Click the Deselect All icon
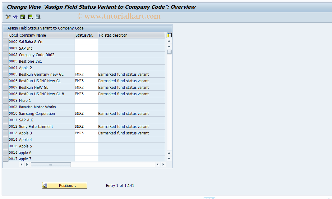The image size is (332, 199). point(38,17)
